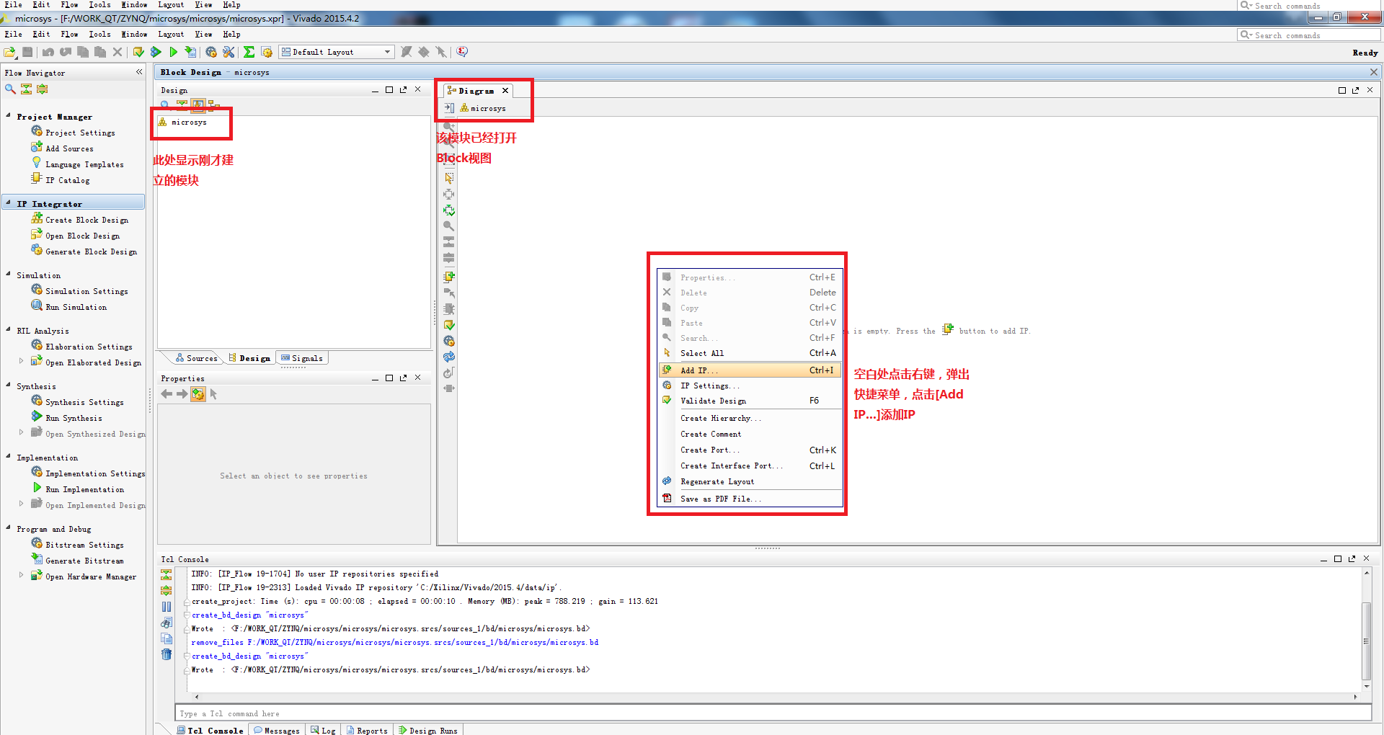
Task: Hide Flow Navigator with double-chevron button
Action: [139, 72]
